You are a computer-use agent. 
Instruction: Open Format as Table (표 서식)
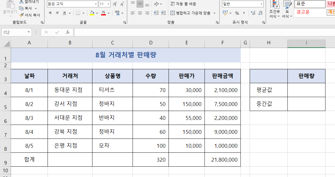287,9
